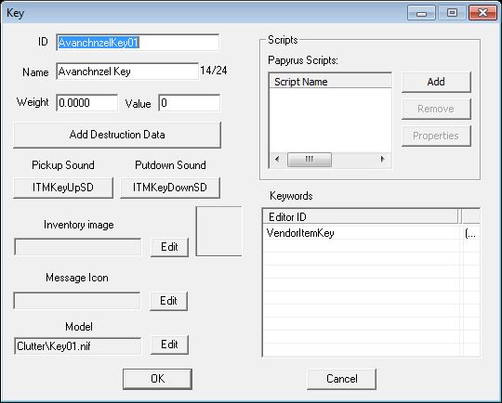Edit the Model file Clutter\Key01.nif

point(169,344)
